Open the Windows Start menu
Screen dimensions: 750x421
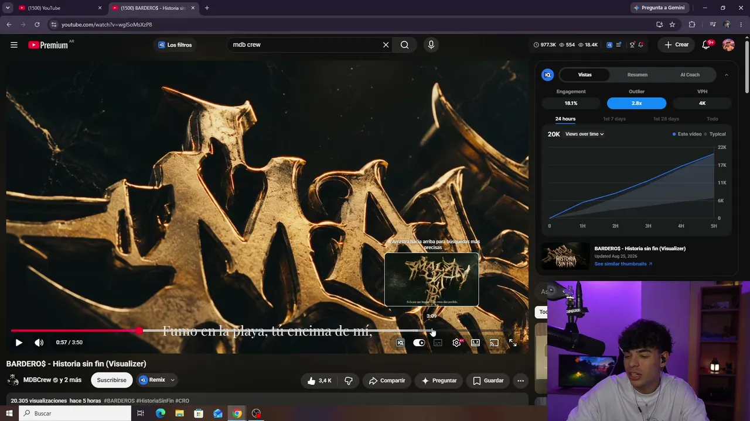[9, 413]
